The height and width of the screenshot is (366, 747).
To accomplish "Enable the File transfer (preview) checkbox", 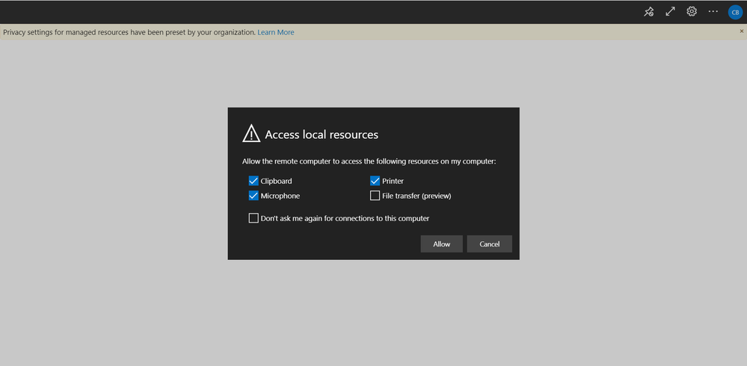I will [375, 196].
